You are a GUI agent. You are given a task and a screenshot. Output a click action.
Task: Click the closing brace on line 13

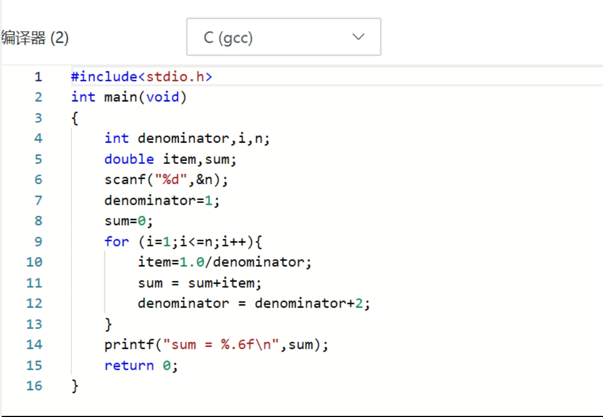click(x=109, y=324)
